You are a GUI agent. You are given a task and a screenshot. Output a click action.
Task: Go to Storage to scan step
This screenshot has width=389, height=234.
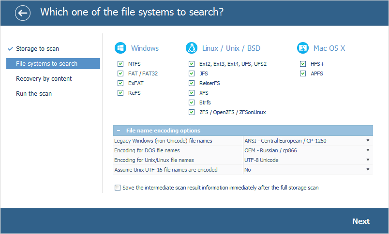pos(37,48)
